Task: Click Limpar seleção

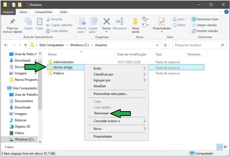Action: coord(204,25)
